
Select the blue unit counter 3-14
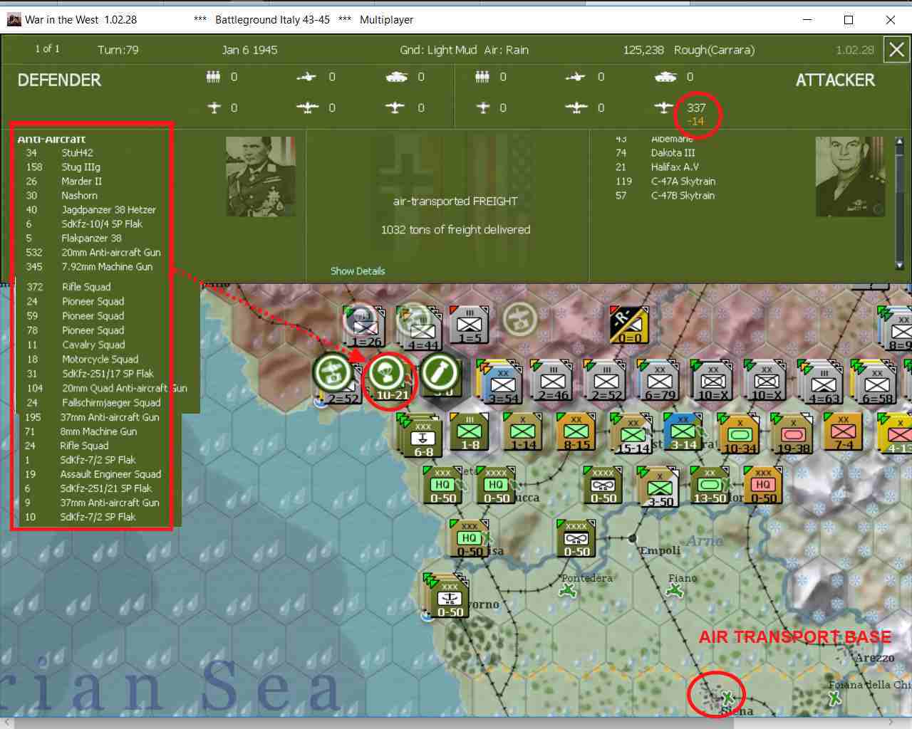click(683, 432)
